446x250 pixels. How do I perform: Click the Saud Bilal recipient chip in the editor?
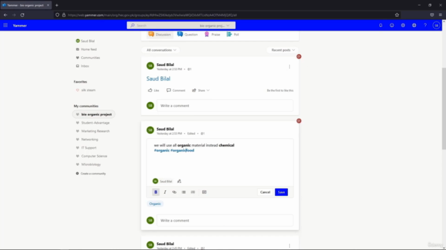point(162,181)
